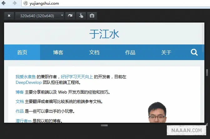Click the globe site identity icon
210x139 pixels.
pyautogui.click(x=25, y=3)
